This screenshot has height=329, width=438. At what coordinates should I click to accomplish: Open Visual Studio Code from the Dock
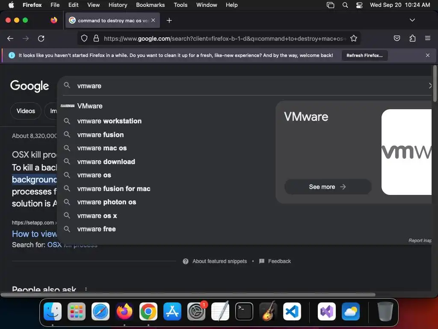pos(292,311)
